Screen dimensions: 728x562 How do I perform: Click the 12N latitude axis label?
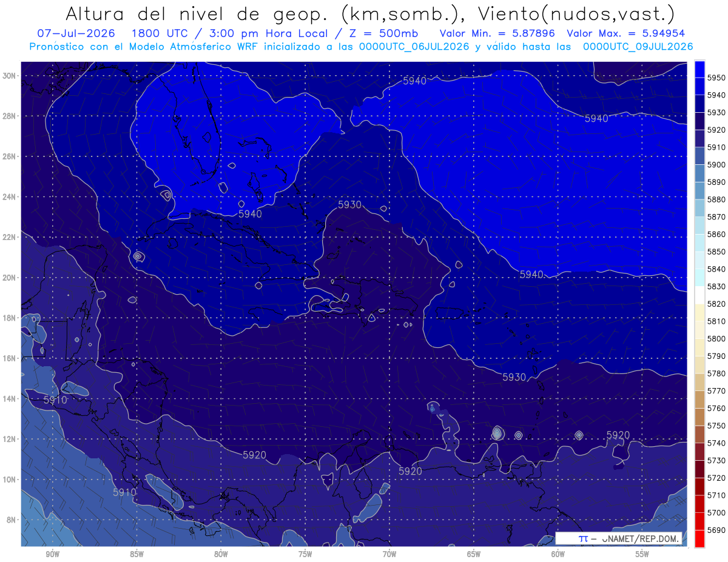coord(8,439)
